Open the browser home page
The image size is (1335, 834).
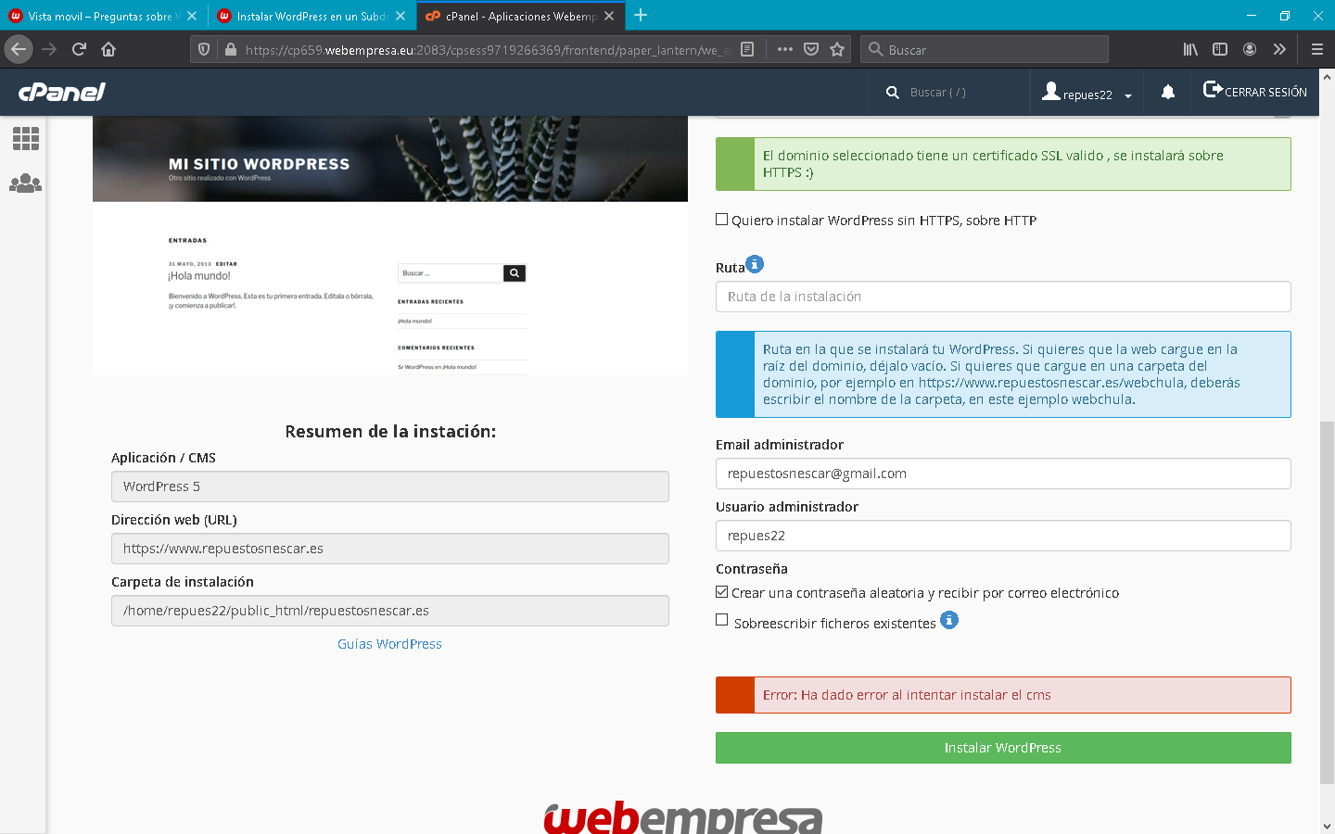point(108,49)
